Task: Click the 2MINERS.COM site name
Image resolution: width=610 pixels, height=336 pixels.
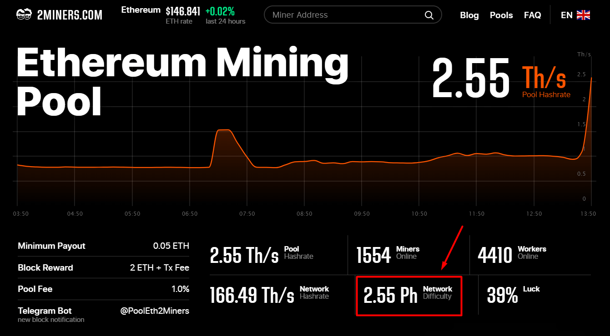Action: (x=70, y=15)
